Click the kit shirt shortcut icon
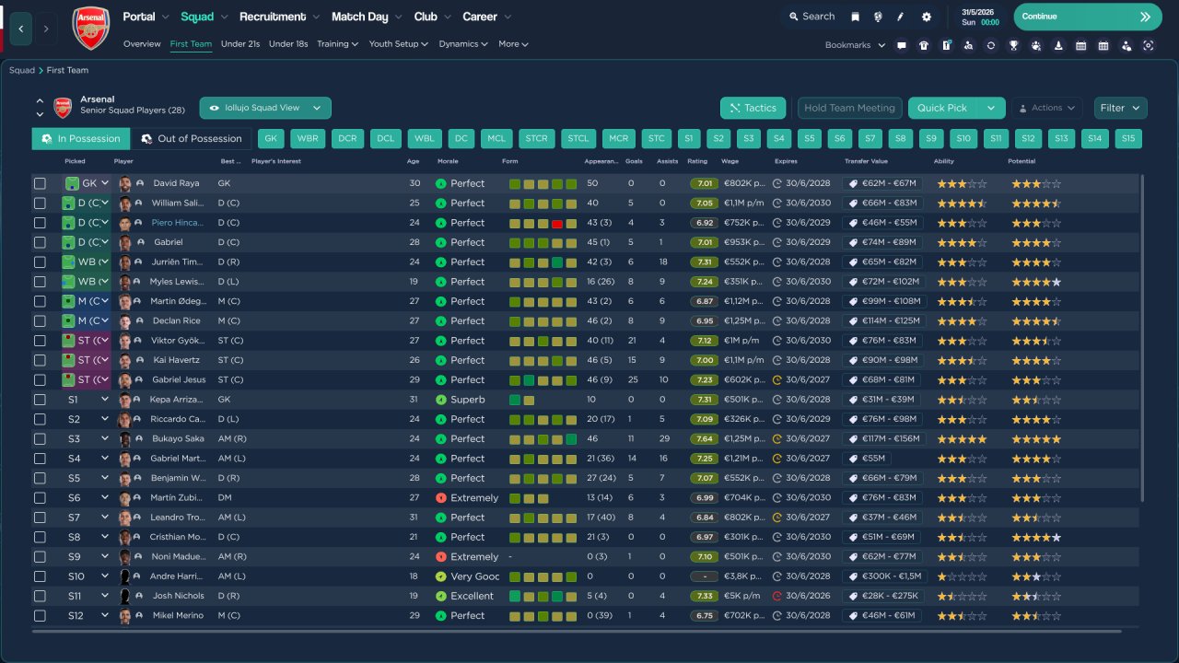This screenshot has height=663, width=1179. [x=924, y=45]
